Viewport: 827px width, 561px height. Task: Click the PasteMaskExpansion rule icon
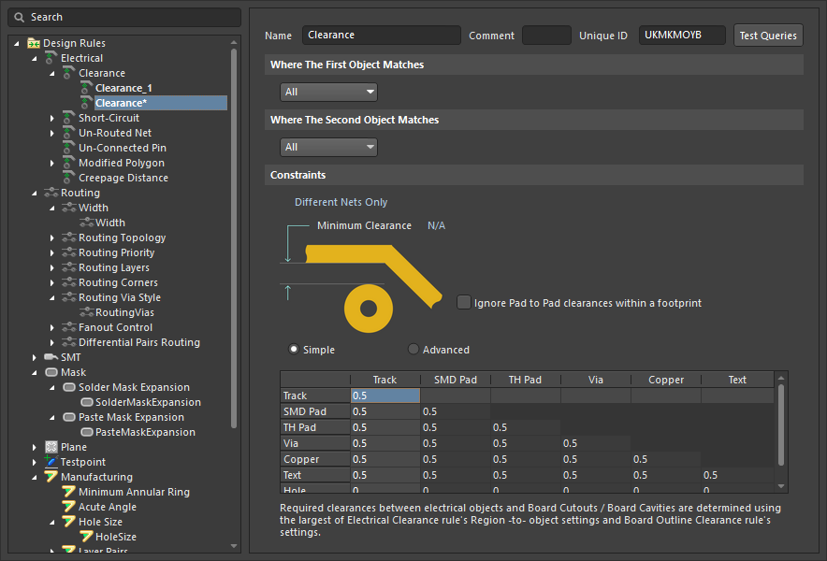click(86, 432)
